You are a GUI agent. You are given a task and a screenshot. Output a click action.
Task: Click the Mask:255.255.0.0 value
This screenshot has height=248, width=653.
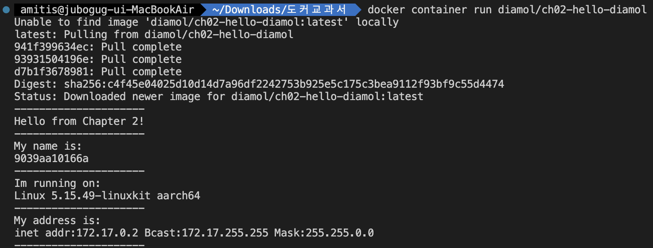click(x=324, y=233)
